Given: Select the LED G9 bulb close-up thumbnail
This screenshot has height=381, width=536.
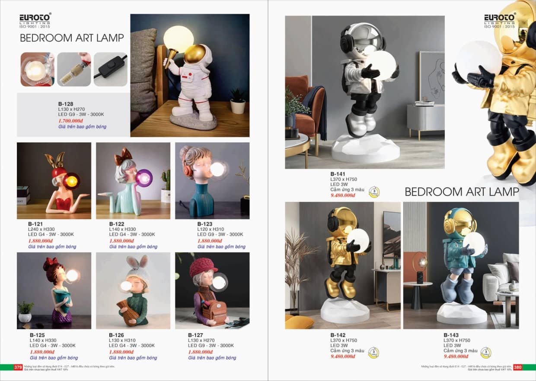Looking at the screenshot, I should click(x=74, y=69).
